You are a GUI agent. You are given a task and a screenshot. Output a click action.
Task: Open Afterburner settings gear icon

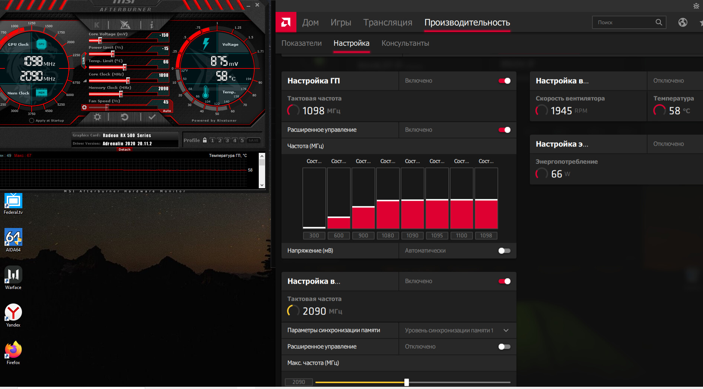click(97, 117)
